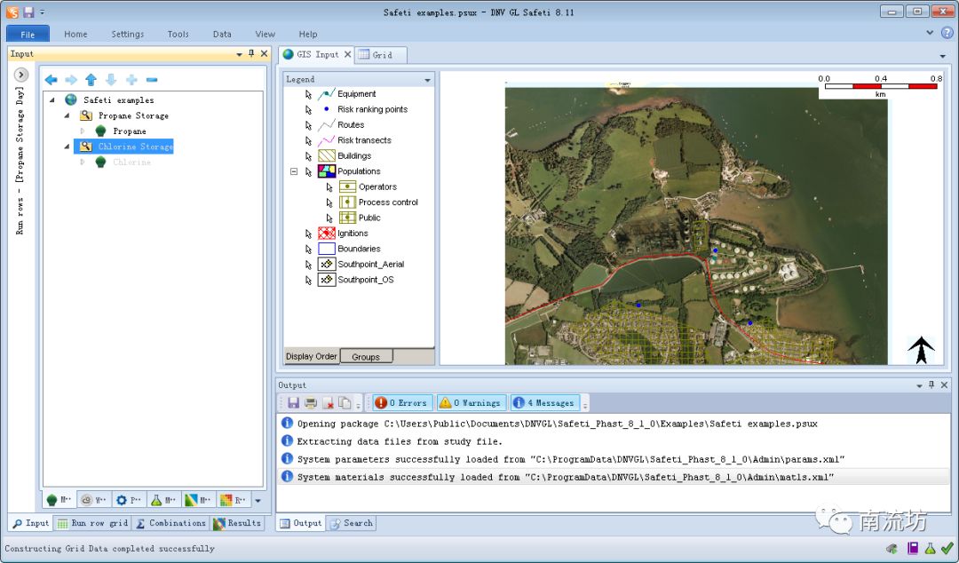Toggle the 4 Messages filter
The width and height of the screenshot is (959, 563).
[x=544, y=403]
